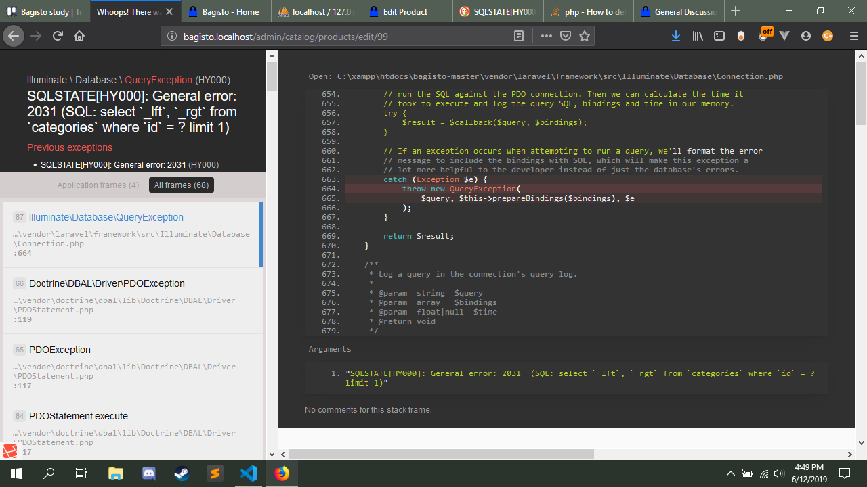Switch to the Edit Product tab
The height and width of the screenshot is (487, 867).
coord(408,11)
